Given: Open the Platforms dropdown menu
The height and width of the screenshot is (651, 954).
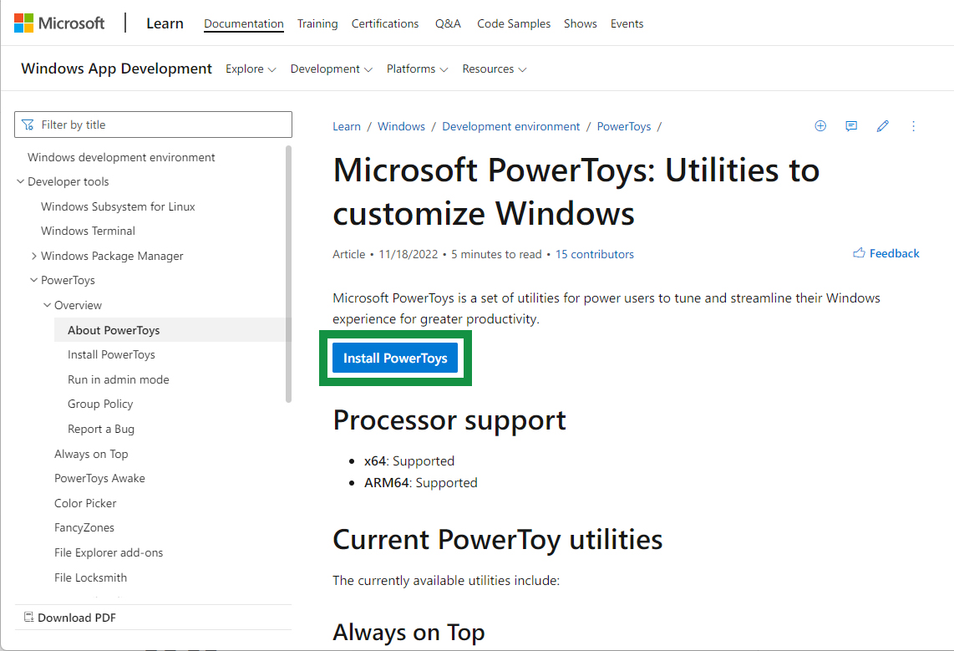Looking at the screenshot, I should pyautogui.click(x=418, y=69).
